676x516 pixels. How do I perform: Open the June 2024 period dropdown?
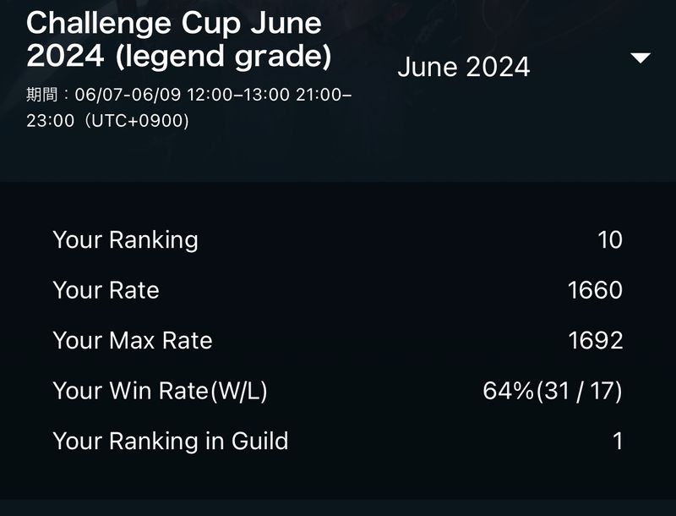coord(463,67)
